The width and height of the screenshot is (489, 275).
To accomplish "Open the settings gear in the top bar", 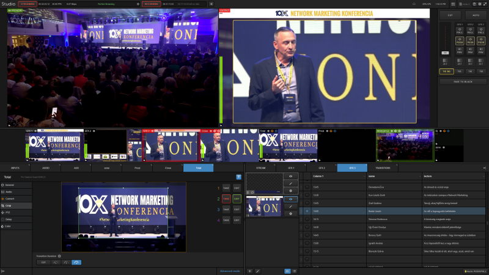I will tap(481, 4).
